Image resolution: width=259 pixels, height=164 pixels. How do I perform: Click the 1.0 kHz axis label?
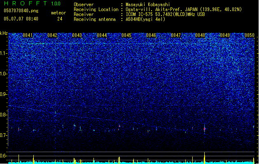coord(4,74)
